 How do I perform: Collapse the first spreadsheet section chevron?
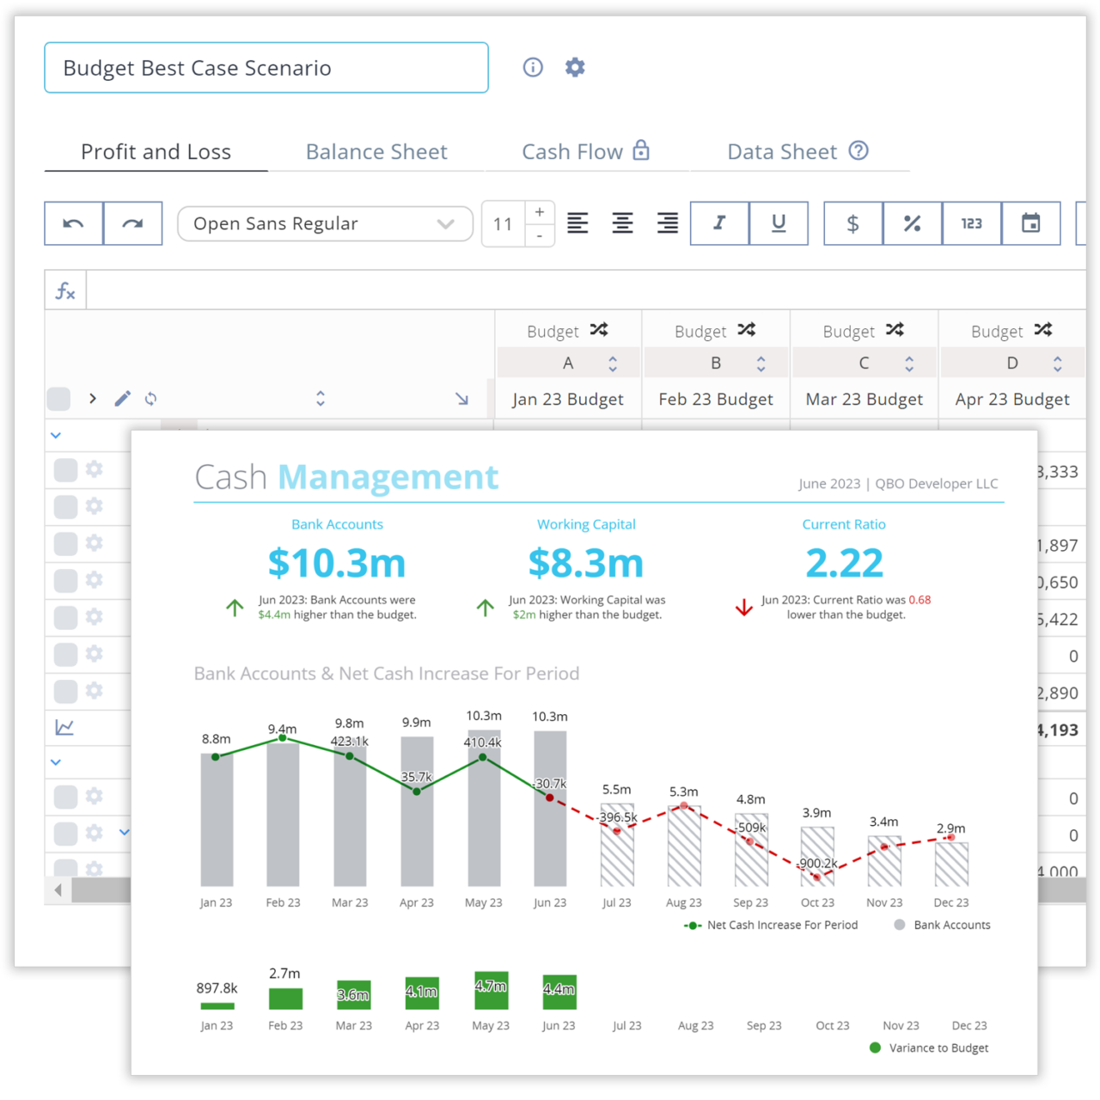click(x=55, y=435)
